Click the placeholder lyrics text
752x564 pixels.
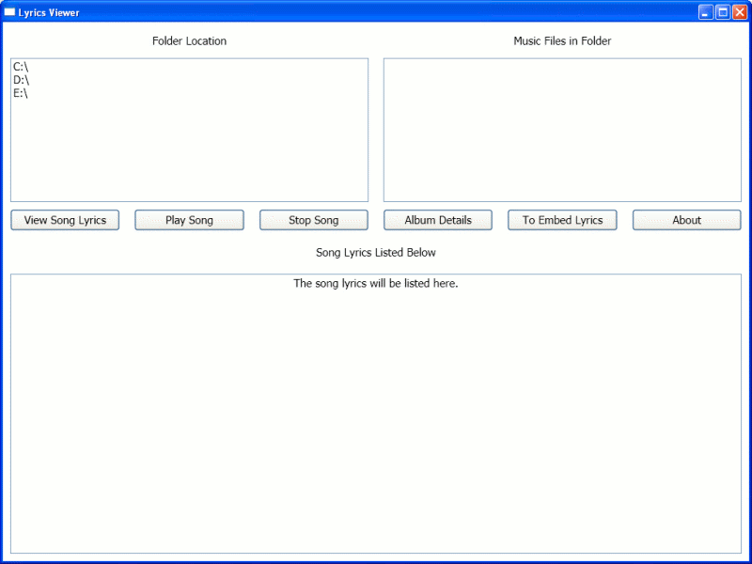[376, 283]
